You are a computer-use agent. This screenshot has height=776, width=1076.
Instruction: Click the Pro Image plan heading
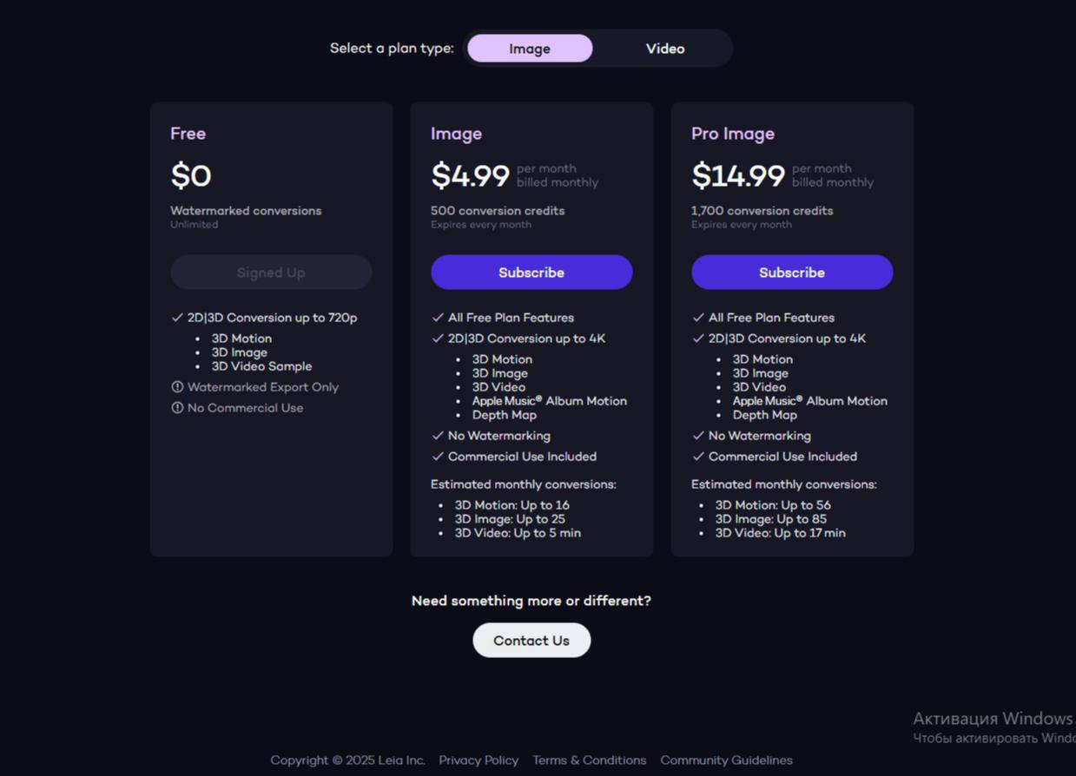point(732,134)
